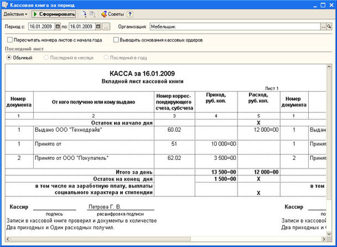Click the copy settings toolbar icon
The image size is (337, 247).
point(93,13)
